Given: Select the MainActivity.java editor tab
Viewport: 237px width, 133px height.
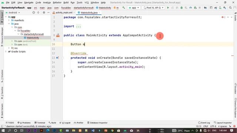Looking at the screenshot, I should (x=89, y=13).
